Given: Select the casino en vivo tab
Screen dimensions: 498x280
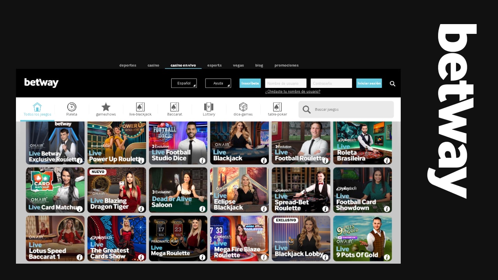Looking at the screenshot, I should pos(183,65).
